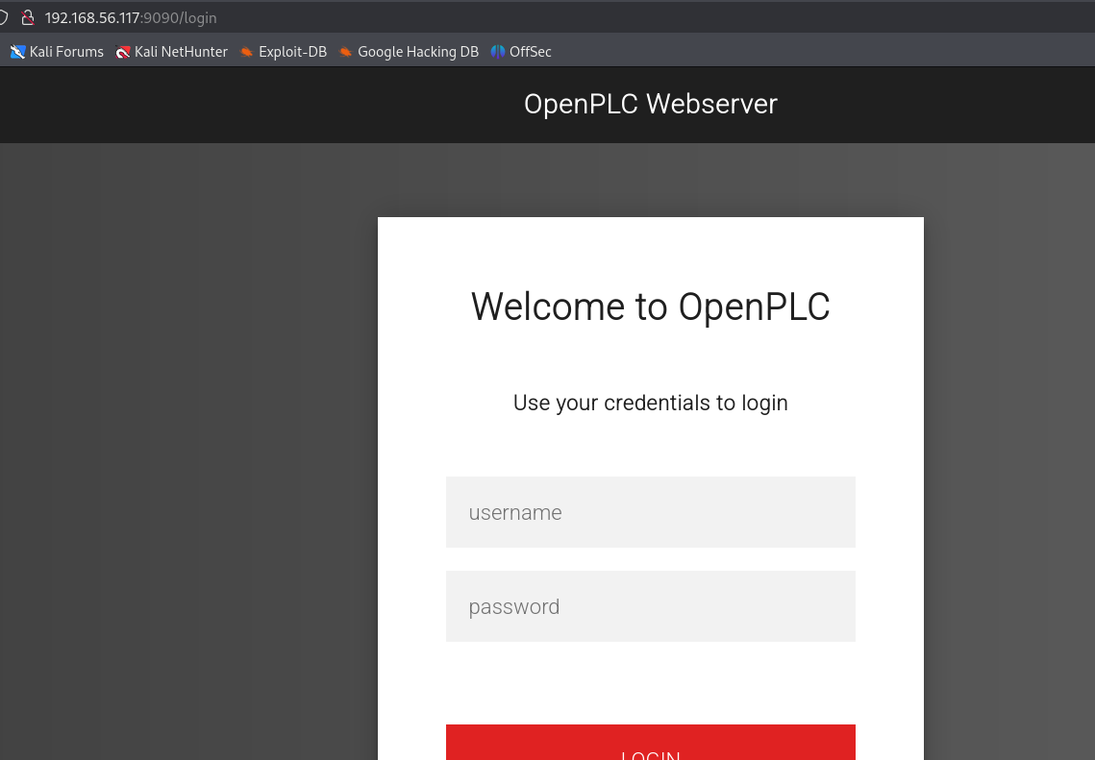Open the Exploit-DB bookmark
This screenshot has height=760, width=1095.
tap(284, 52)
